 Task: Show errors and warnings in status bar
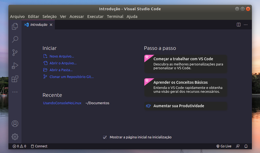tap(19, 146)
